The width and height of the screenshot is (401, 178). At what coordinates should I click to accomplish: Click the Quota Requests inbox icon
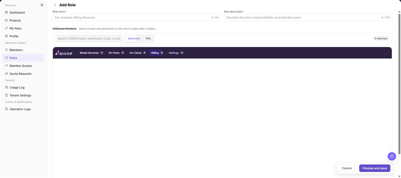coord(7,74)
